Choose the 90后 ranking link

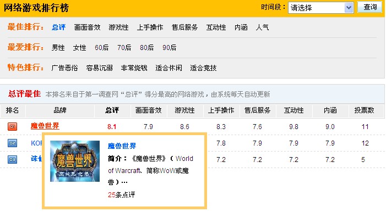tap(169, 47)
